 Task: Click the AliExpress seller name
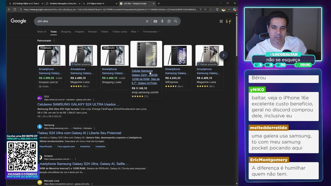pyautogui.click(x=172, y=82)
